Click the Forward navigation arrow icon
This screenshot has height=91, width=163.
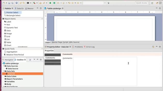tap(78, 3)
